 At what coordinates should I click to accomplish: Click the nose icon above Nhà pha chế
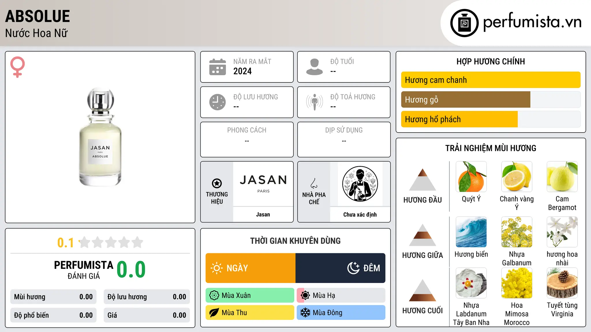pos(314,183)
